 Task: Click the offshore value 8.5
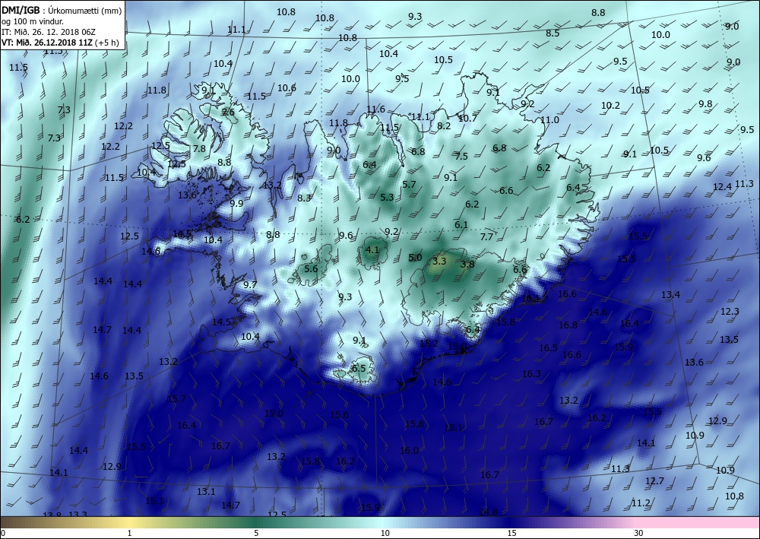(x=553, y=33)
